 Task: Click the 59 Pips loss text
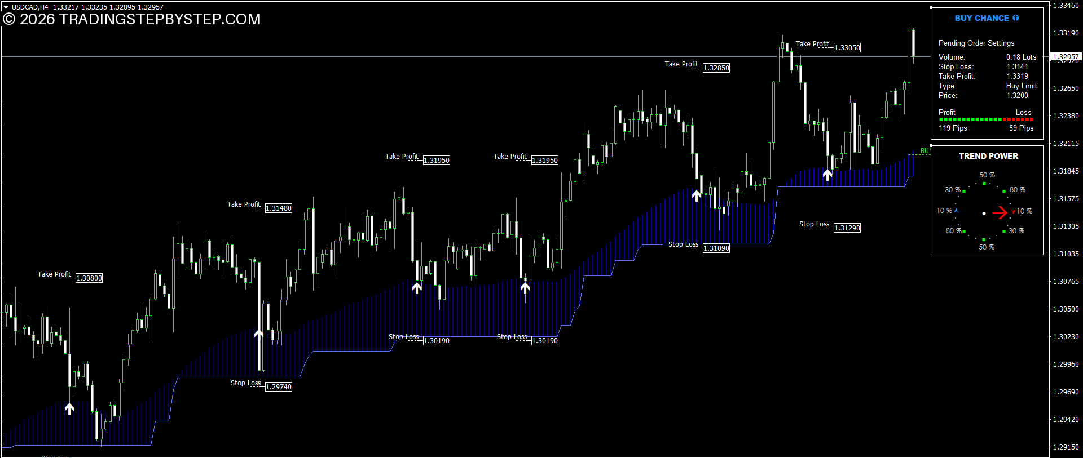pyautogui.click(x=1022, y=128)
